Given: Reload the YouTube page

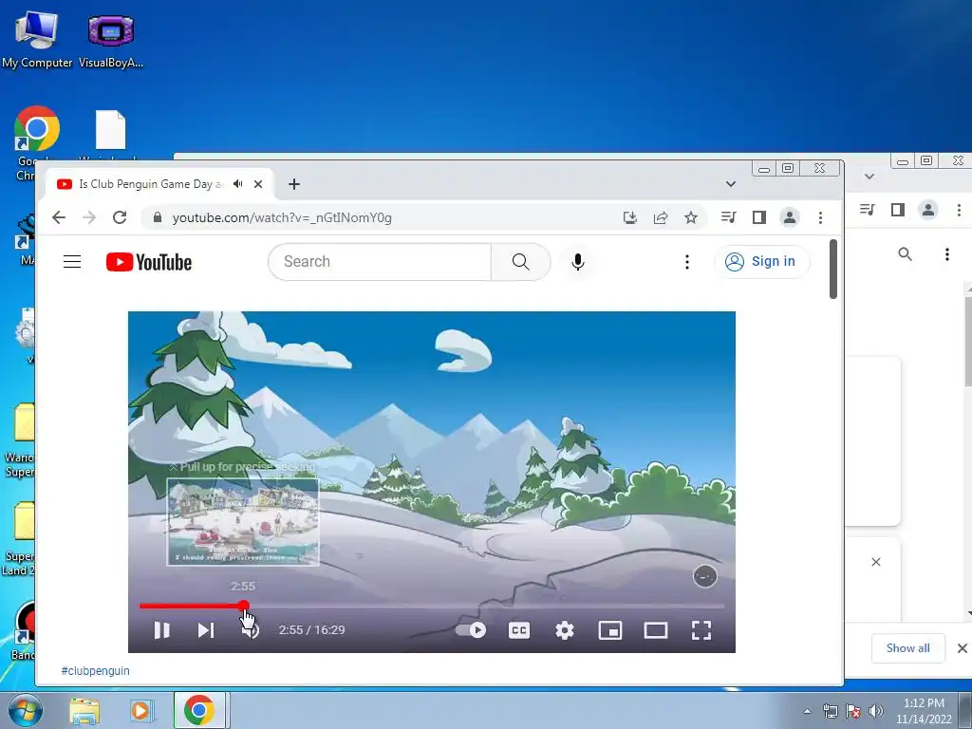Looking at the screenshot, I should (x=120, y=217).
